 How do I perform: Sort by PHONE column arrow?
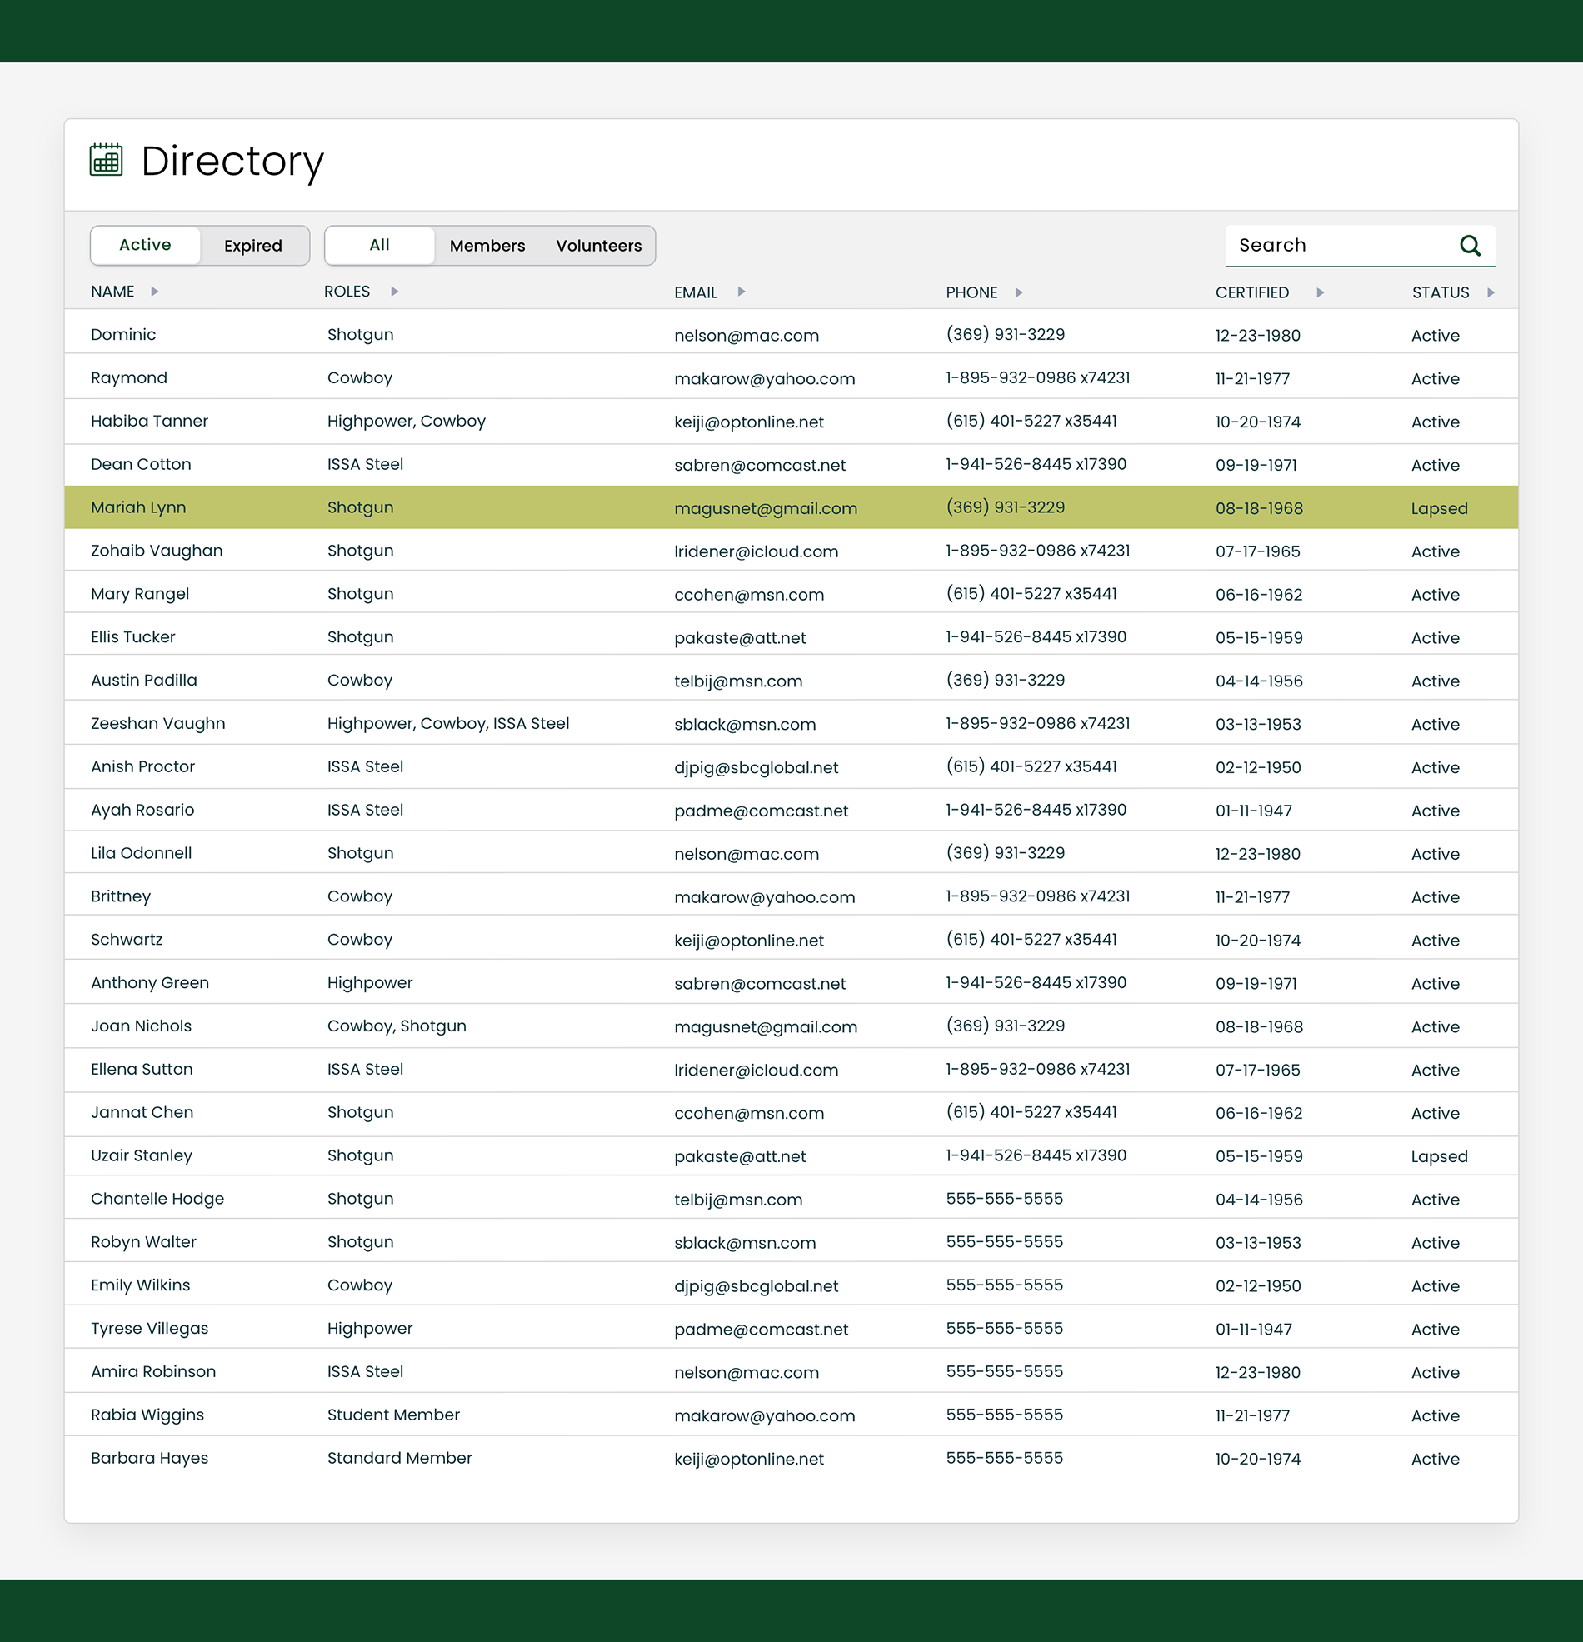[x=1019, y=292]
